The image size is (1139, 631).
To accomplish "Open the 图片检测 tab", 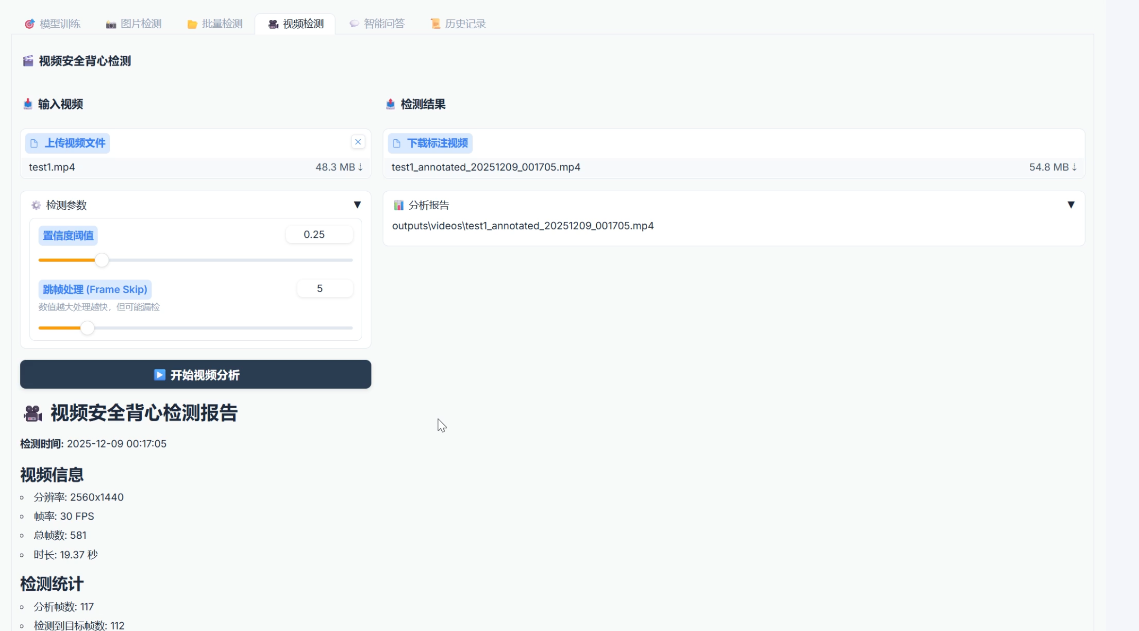I will [x=134, y=24].
